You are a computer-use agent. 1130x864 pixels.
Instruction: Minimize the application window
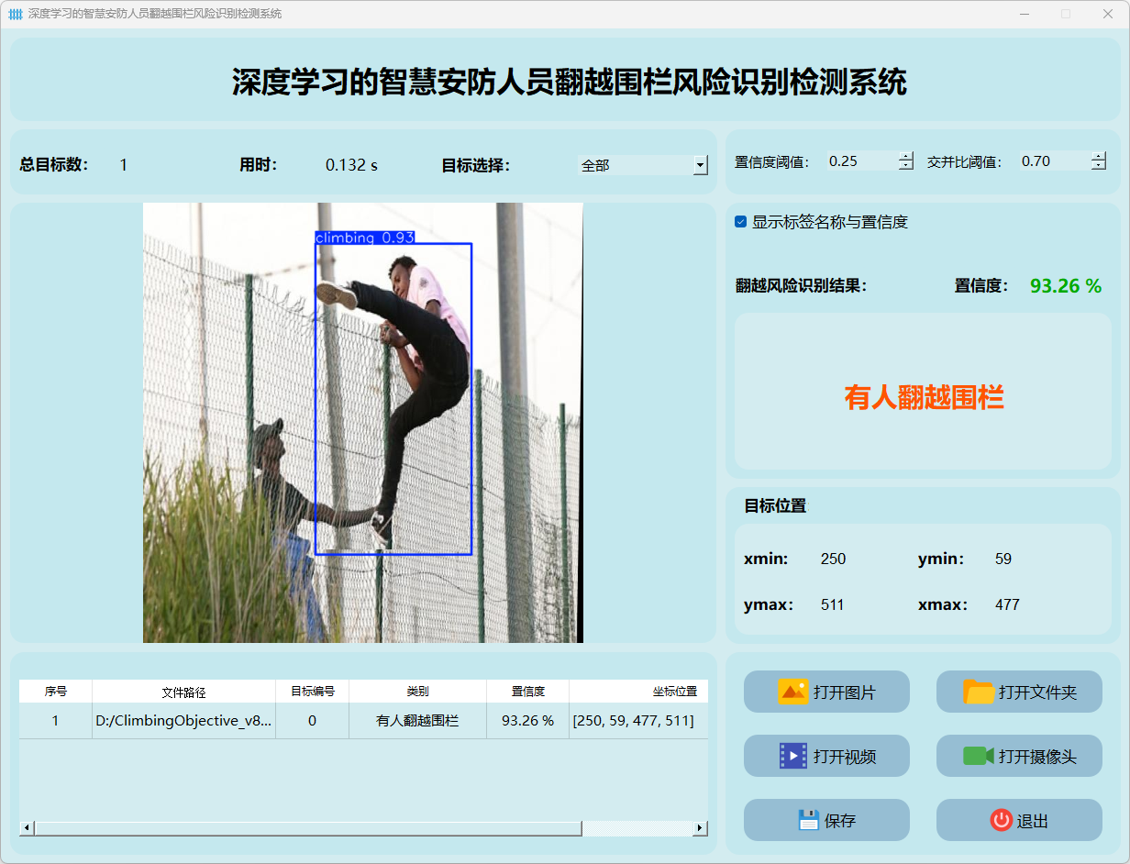click(x=1025, y=14)
